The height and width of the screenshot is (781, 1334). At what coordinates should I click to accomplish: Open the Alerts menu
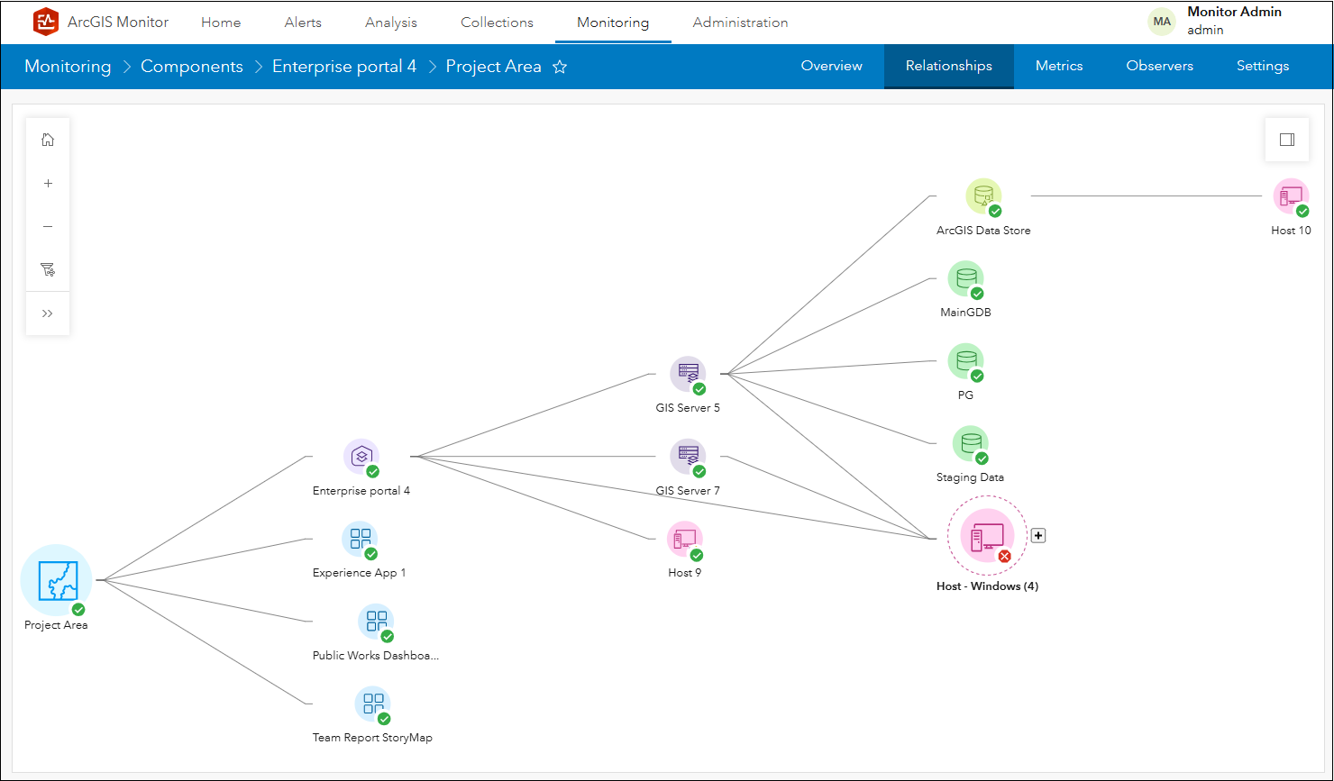303,23
